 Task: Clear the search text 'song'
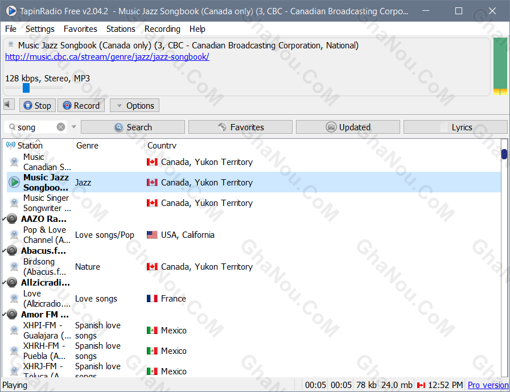click(61, 127)
